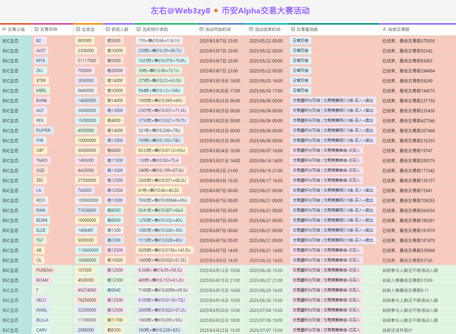Click reward cell 8.56枚×单价6.95=59.5U

click(161, 270)
